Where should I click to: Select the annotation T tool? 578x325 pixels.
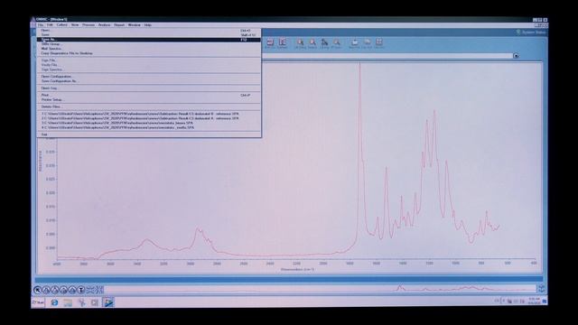(x=81, y=291)
